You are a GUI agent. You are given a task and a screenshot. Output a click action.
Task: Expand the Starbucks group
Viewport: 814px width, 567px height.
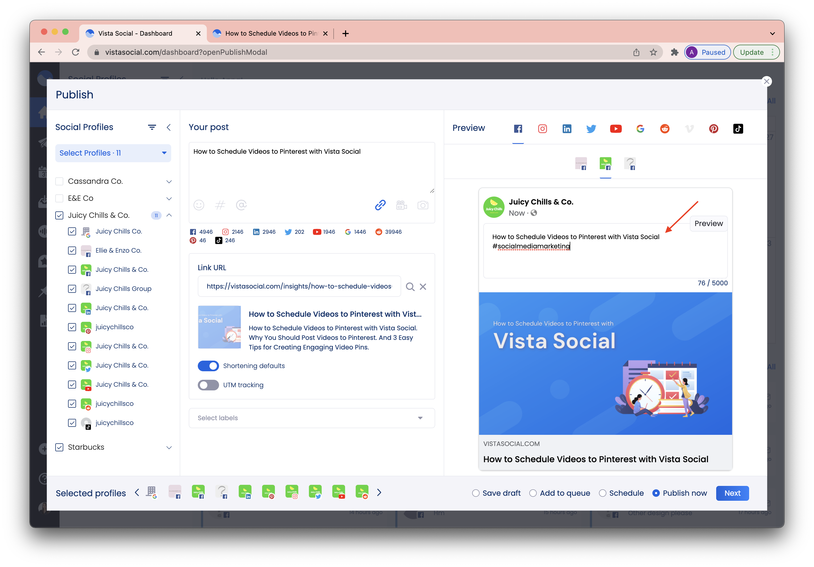(169, 448)
